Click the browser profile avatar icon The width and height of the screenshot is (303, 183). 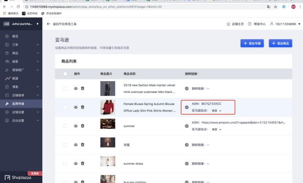pyautogui.click(x=294, y=7)
